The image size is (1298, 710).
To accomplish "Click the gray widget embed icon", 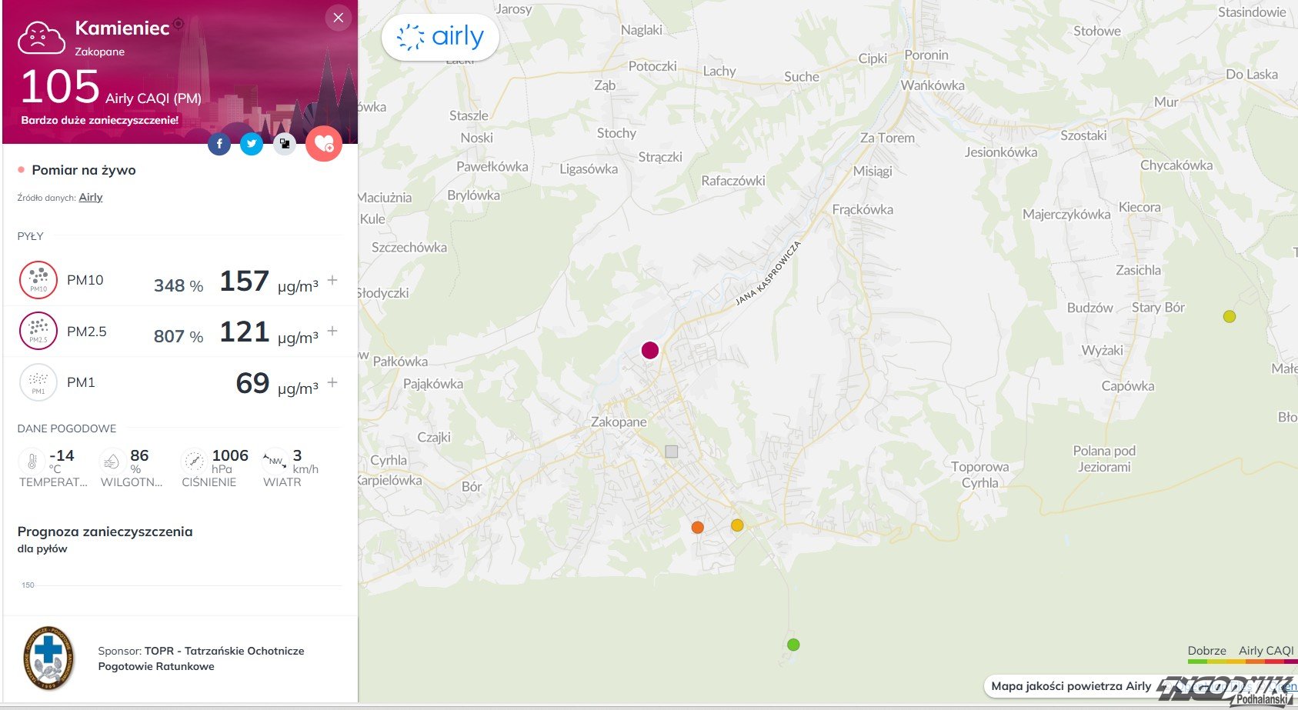I will pos(285,144).
